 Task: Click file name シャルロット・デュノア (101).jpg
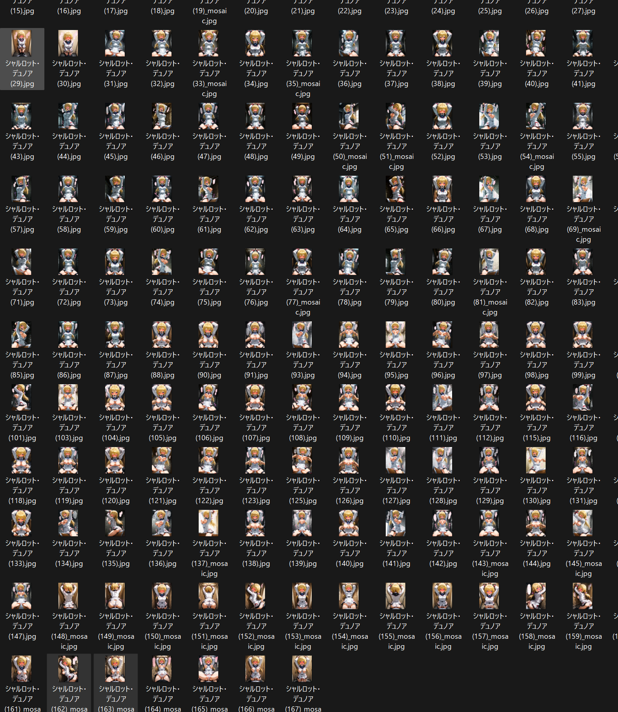pyautogui.click(x=22, y=428)
